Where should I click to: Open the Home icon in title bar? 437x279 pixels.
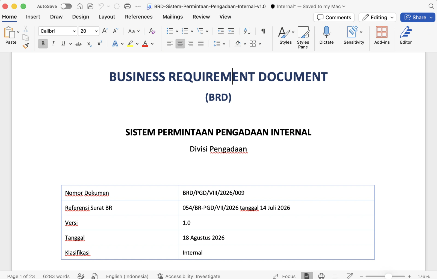pos(79,6)
